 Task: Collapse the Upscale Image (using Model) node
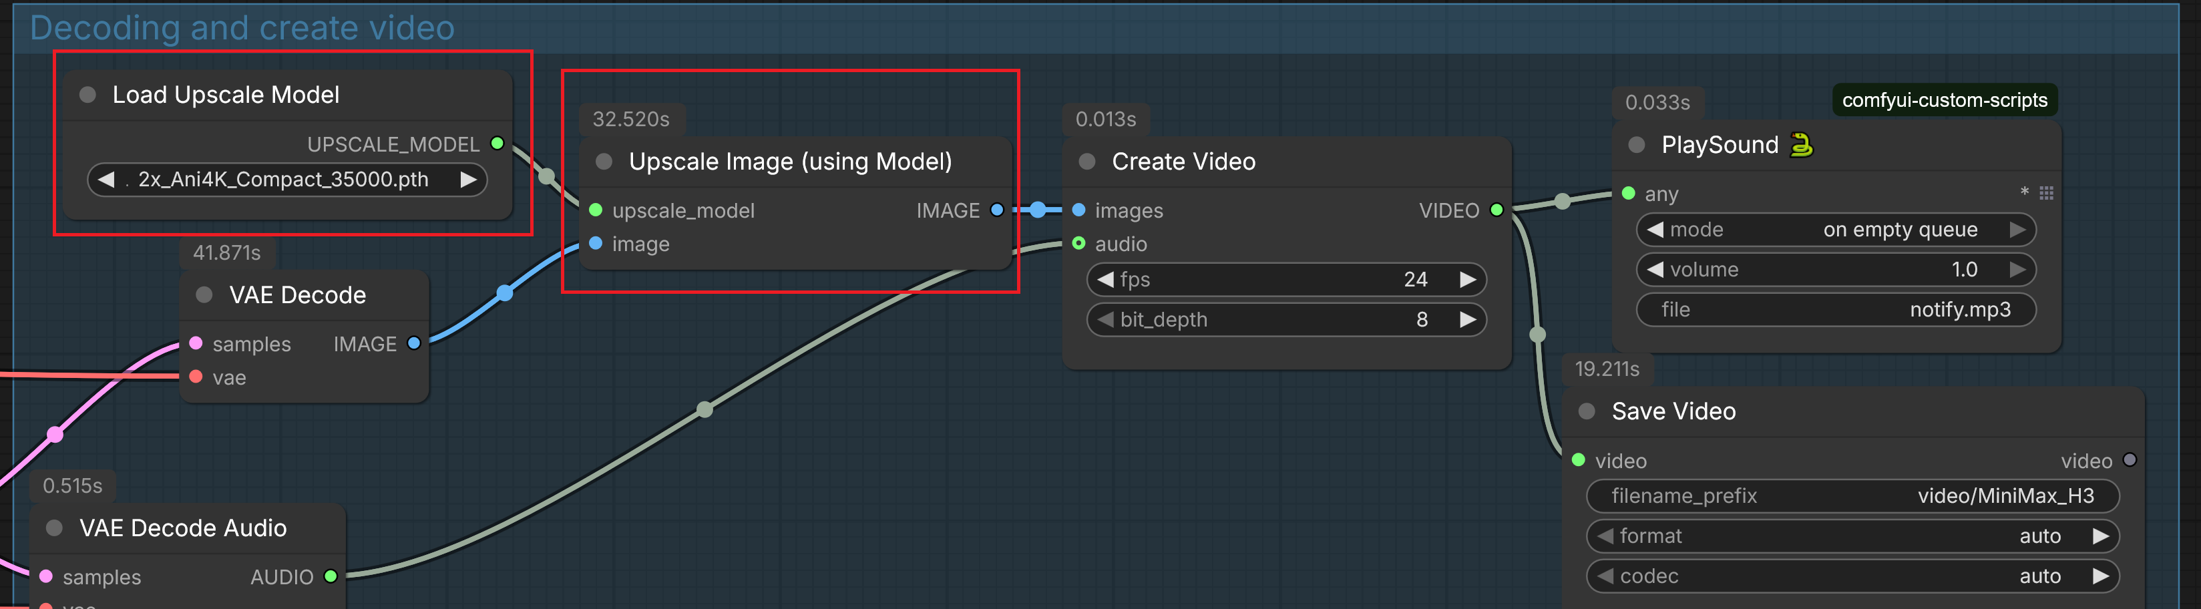coord(604,162)
